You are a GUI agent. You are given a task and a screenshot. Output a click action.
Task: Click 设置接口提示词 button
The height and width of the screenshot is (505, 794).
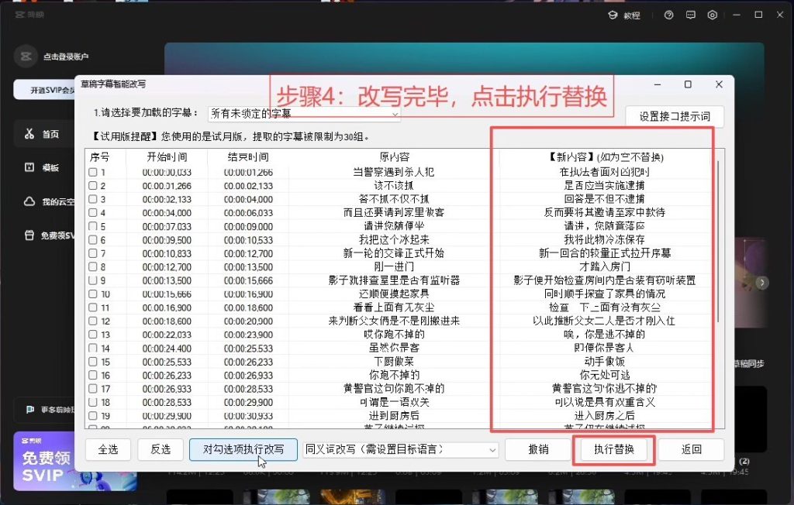(675, 116)
